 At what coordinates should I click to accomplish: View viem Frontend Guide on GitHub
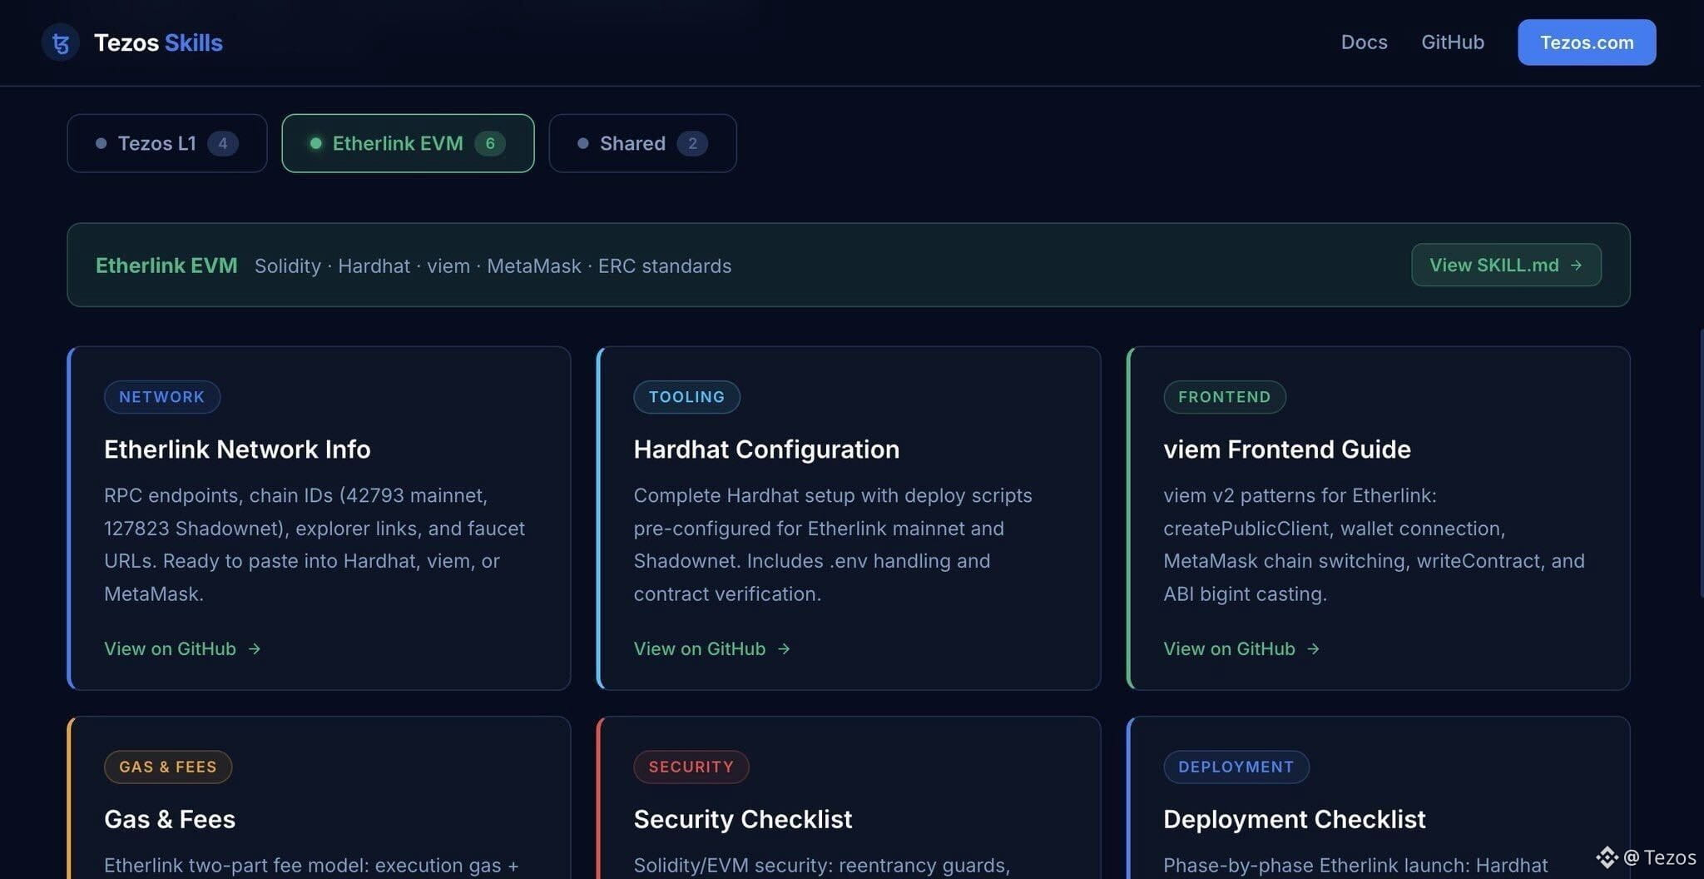pyautogui.click(x=1241, y=648)
